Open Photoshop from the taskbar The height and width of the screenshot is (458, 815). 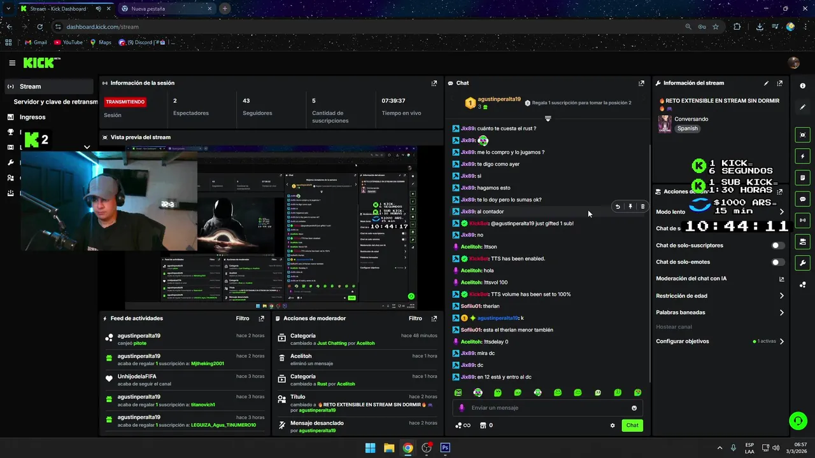tap(445, 448)
